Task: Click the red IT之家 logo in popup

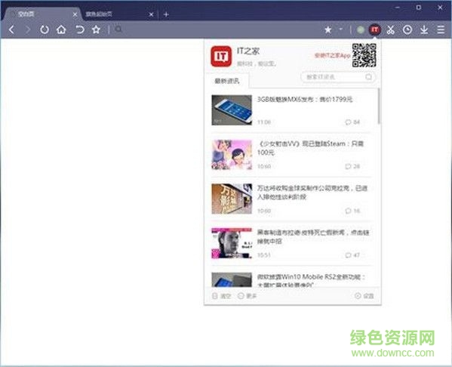Action: tap(221, 57)
